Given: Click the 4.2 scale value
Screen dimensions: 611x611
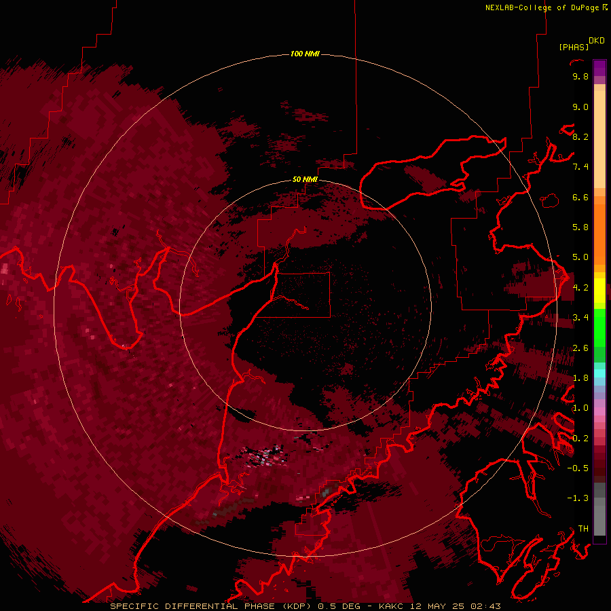Looking at the screenshot, I should [x=580, y=288].
